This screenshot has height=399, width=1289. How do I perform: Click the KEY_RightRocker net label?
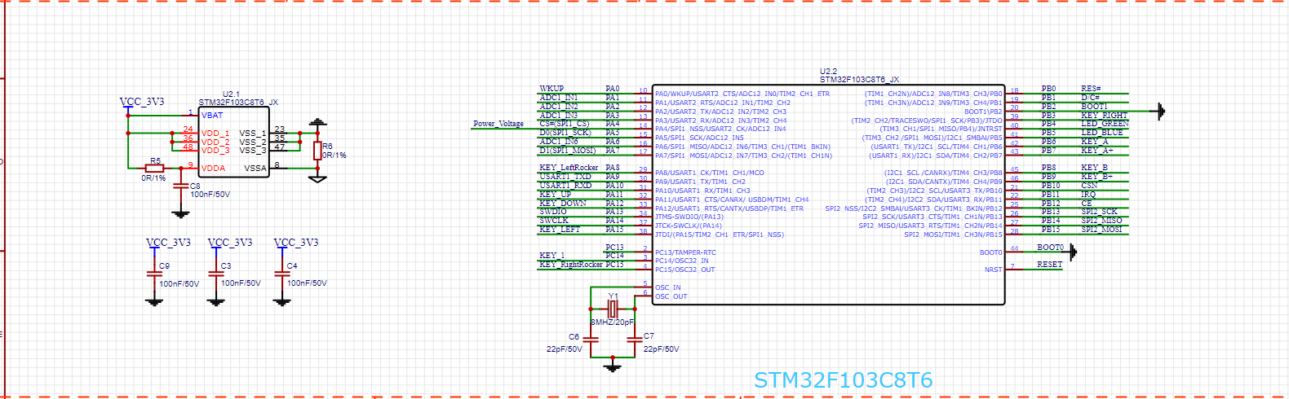[x=571, y=265]
